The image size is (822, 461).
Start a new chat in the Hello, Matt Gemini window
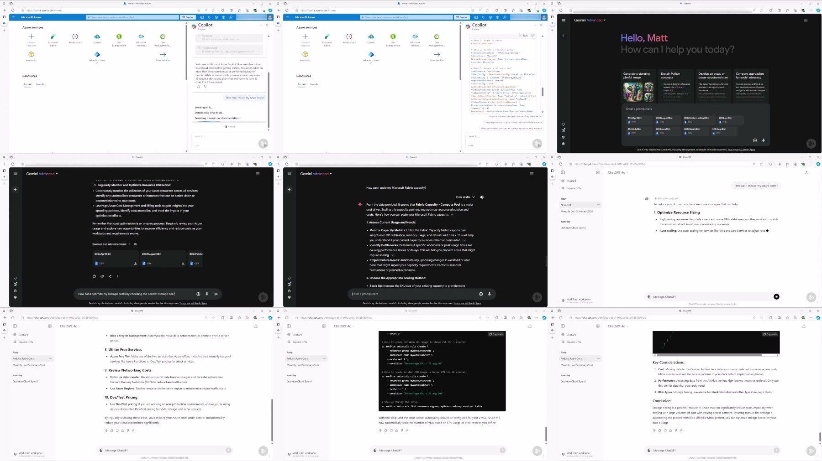(563, 36)
